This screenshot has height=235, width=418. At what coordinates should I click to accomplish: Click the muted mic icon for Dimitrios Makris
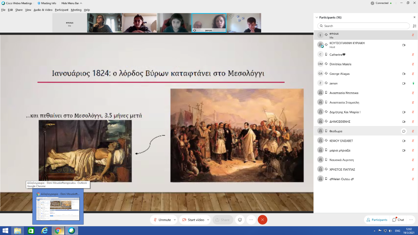tap(413, 64)
